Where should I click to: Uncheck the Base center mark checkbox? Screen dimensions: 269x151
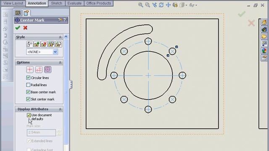pyautogui.click(x=28, y=92)
